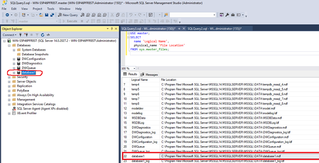Select the Database Snapshots folder
Image resolution: width=319 pixels, height=163 pixels.
point(35,55)
